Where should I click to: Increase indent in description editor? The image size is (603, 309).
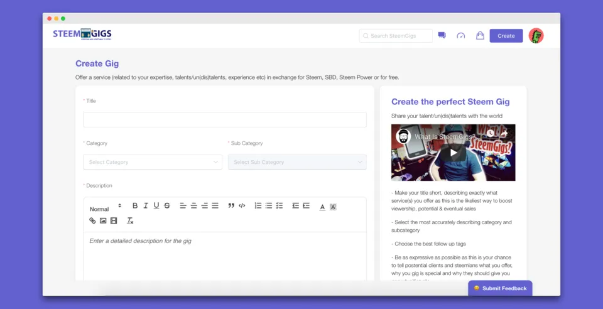(306, 205)
